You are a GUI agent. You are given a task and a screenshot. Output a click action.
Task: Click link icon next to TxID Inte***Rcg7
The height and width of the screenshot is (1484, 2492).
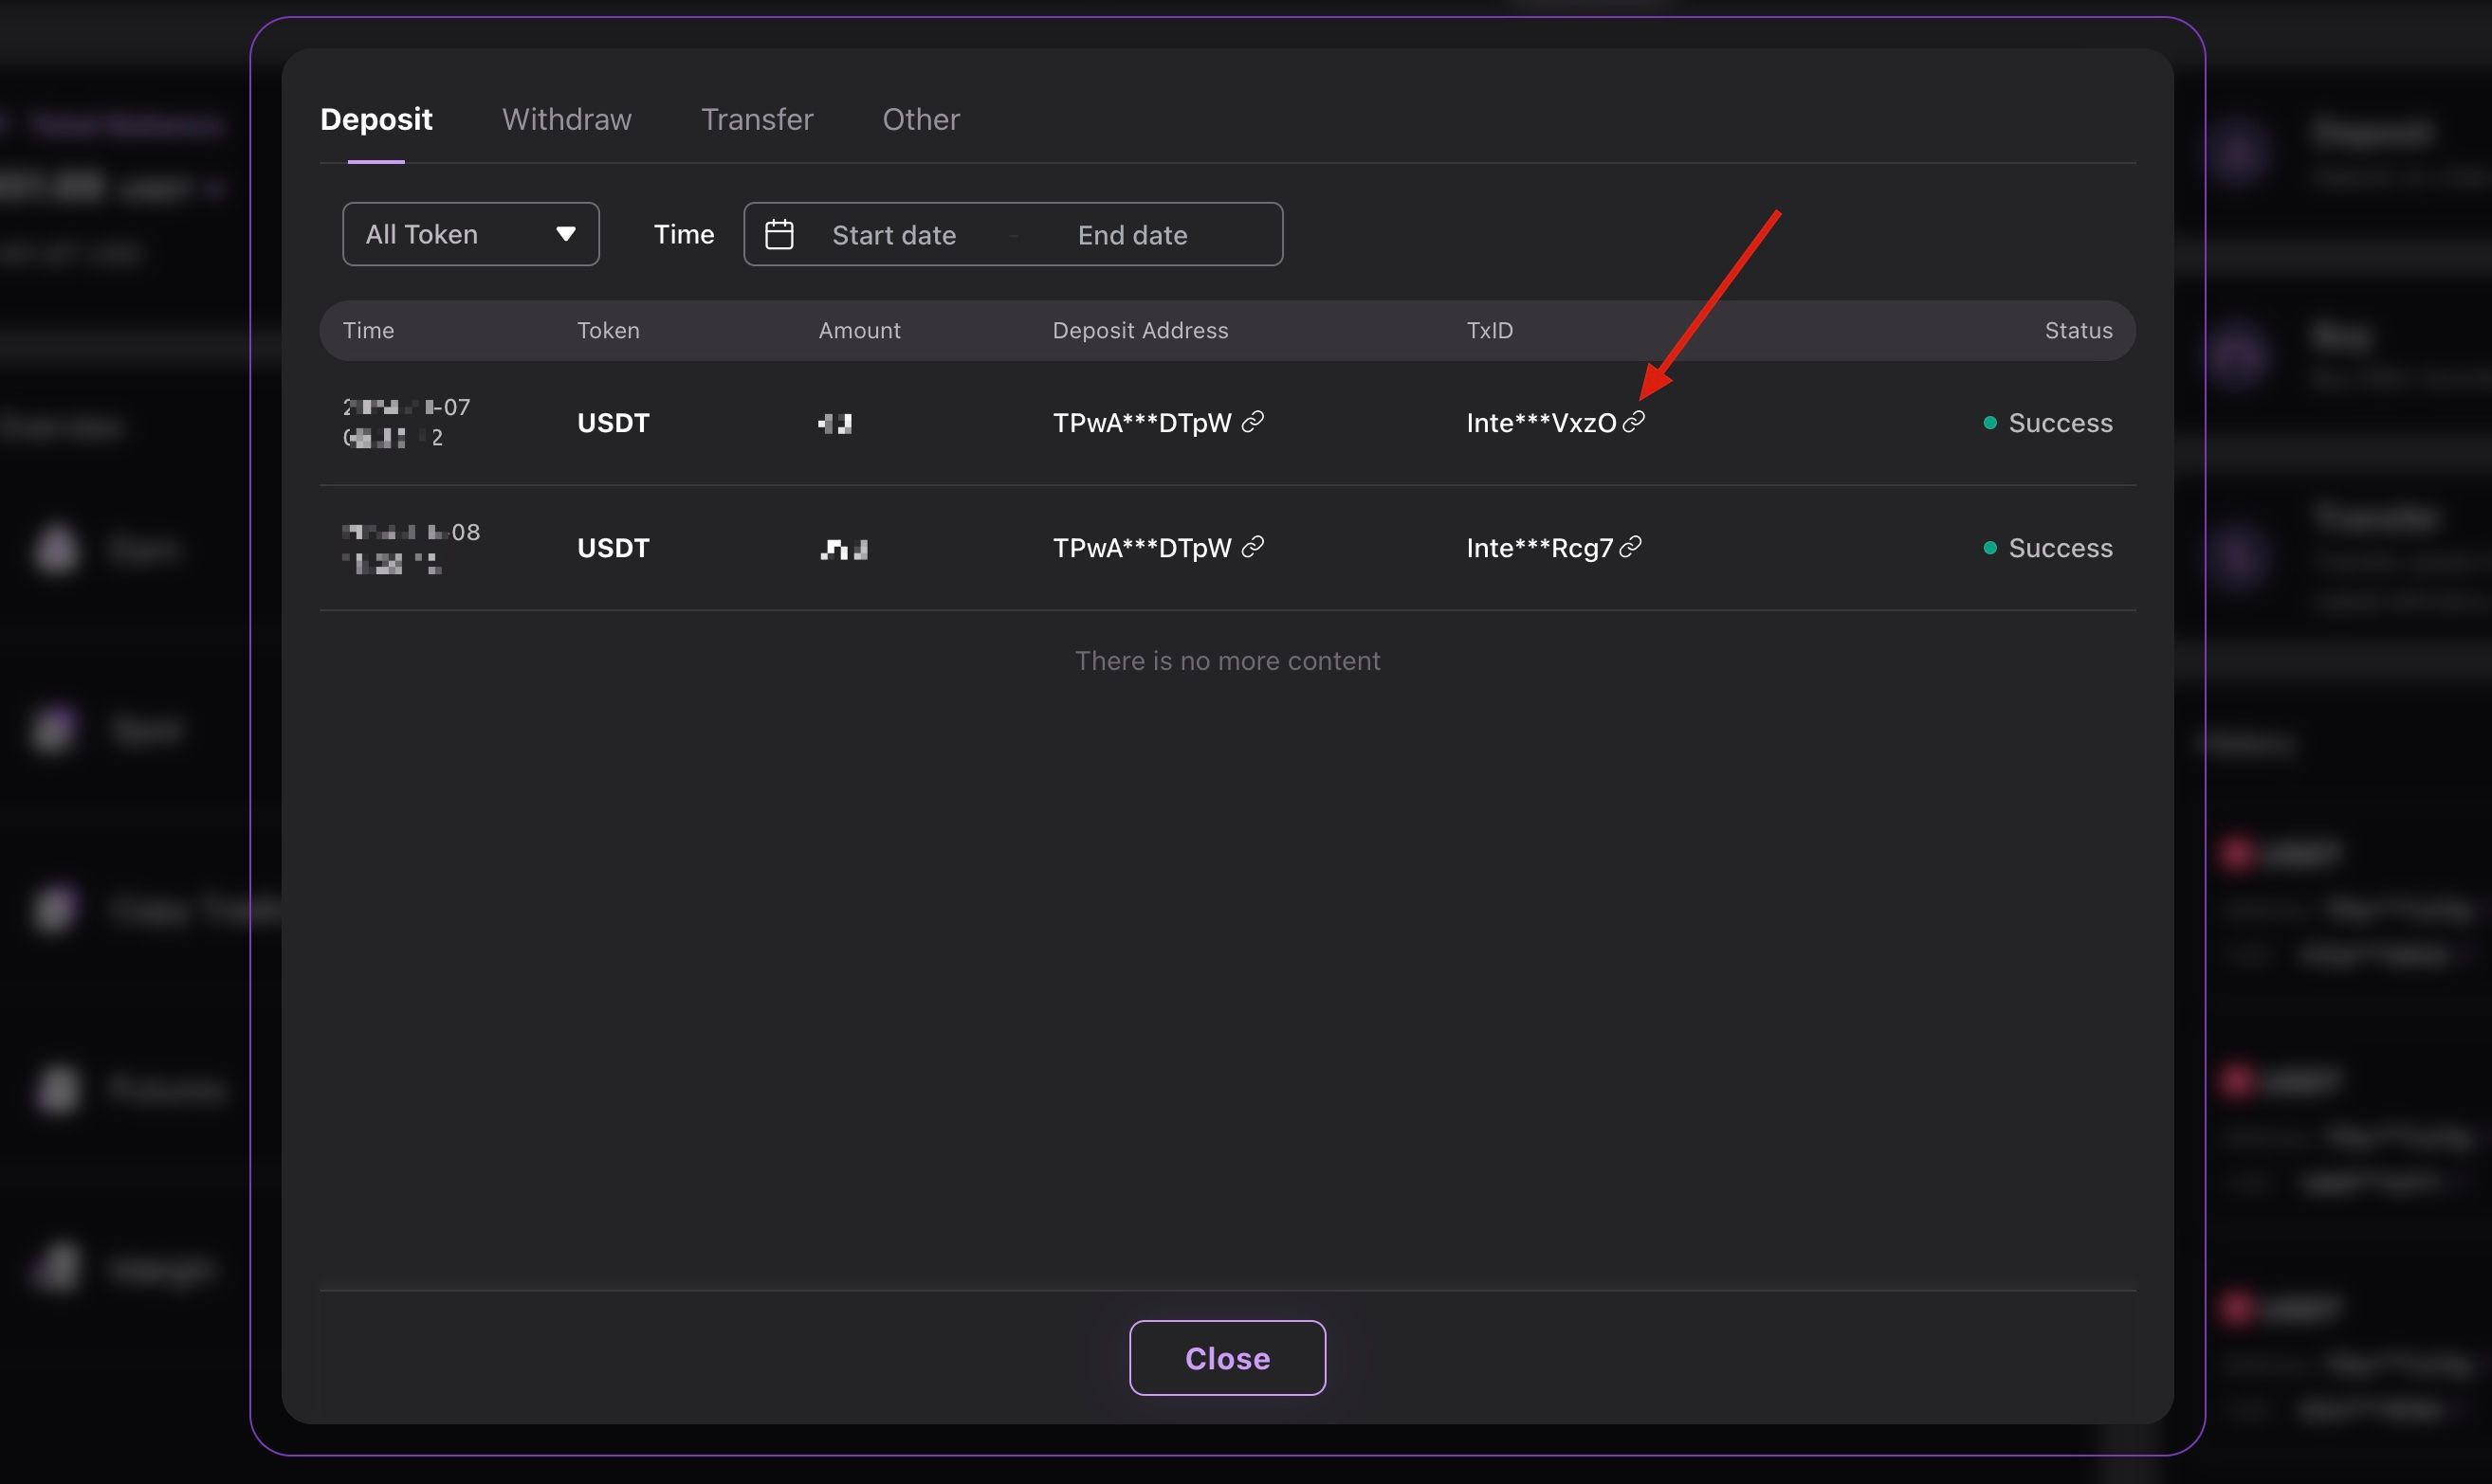click(x=1630, y=547)
